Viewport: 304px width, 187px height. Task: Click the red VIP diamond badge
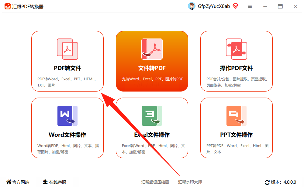pyautogui.click(x=235, y=6)
